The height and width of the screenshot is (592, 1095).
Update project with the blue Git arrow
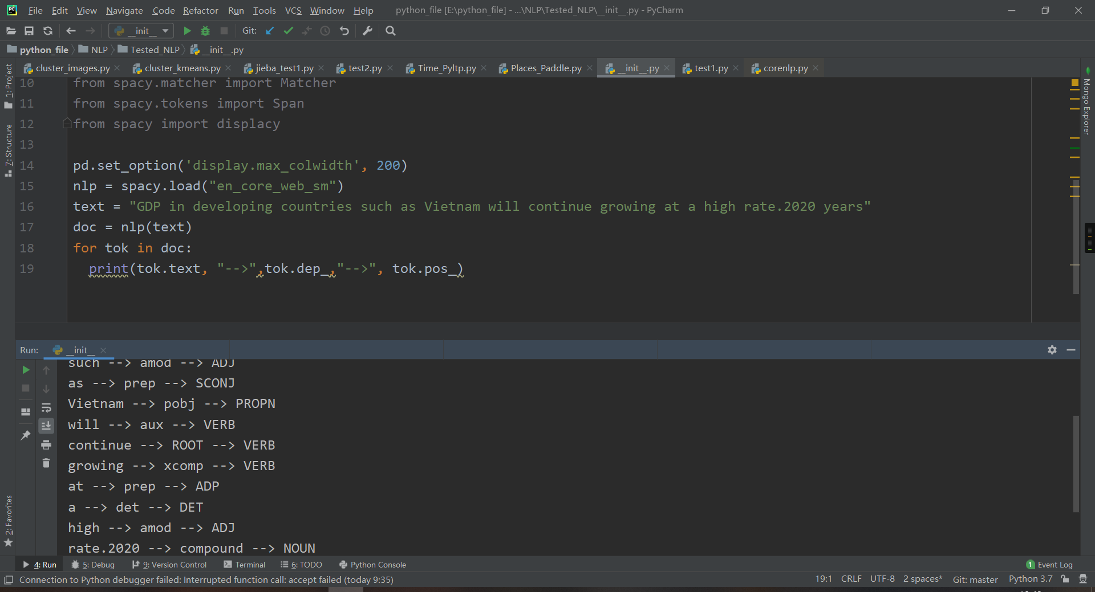tap(270, 31)
